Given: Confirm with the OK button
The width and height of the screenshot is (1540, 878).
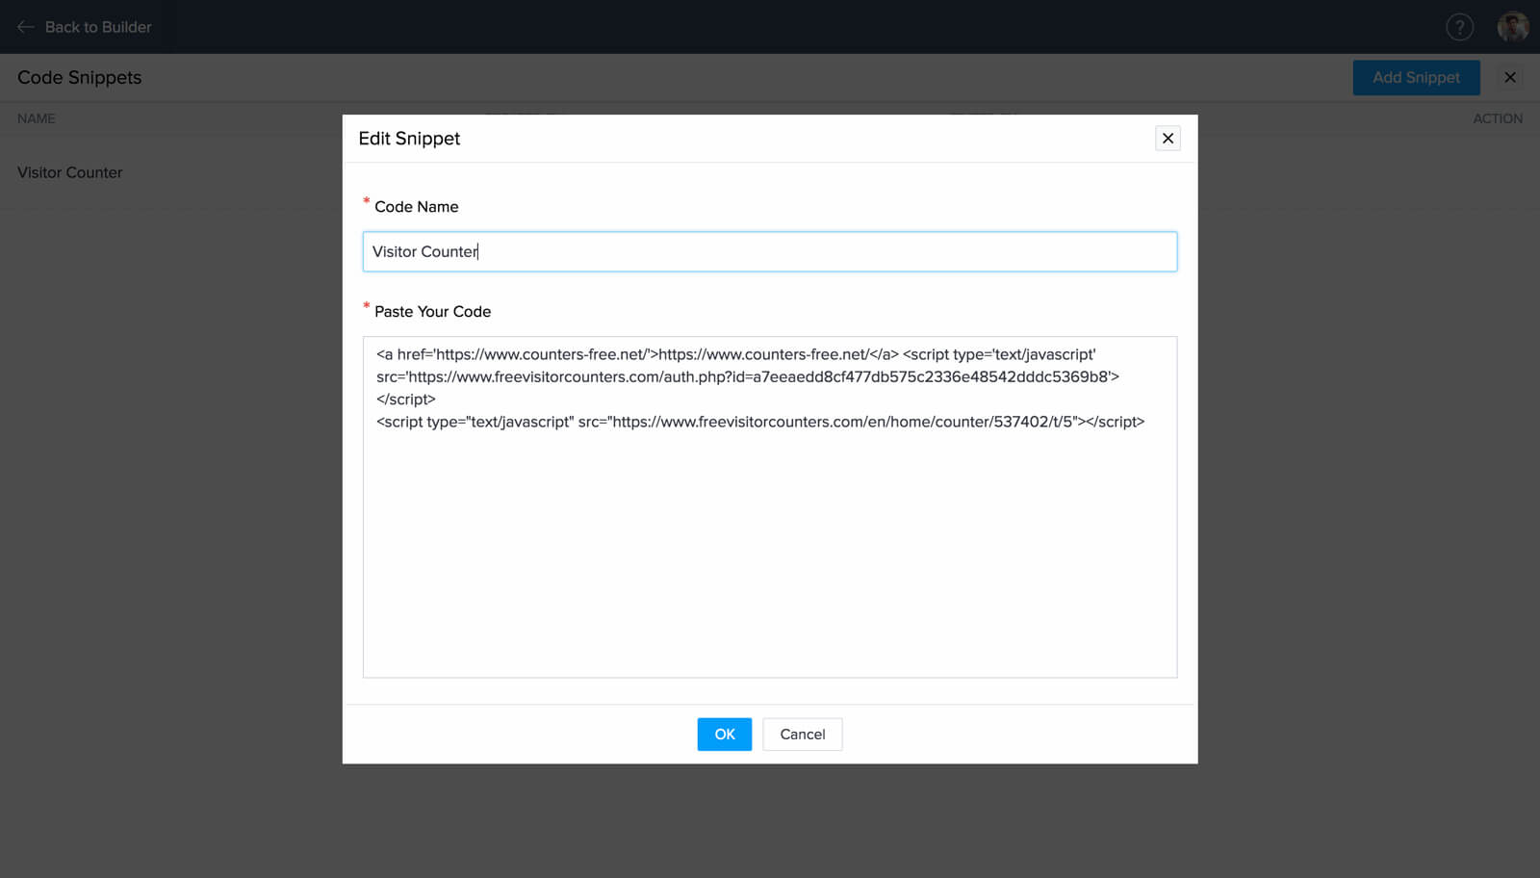Looking at the screenshot, I should click(x=724, y=735).
